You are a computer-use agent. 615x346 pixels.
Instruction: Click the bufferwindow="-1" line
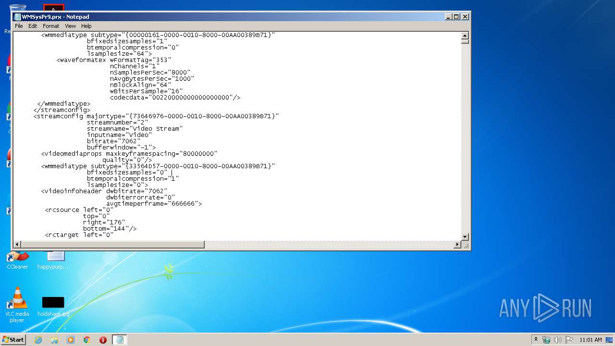tap(121, 148)
